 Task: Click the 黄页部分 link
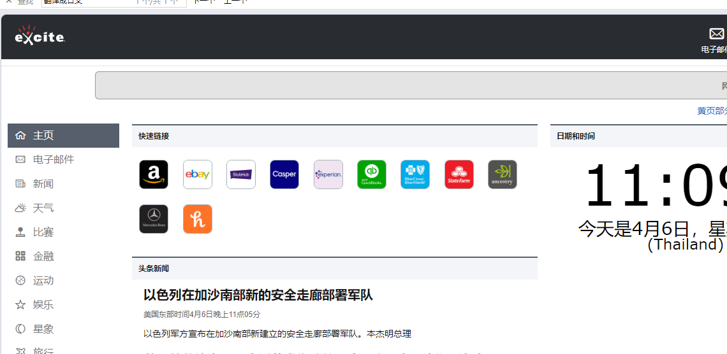pyautogui.click(x=712, y=111)
